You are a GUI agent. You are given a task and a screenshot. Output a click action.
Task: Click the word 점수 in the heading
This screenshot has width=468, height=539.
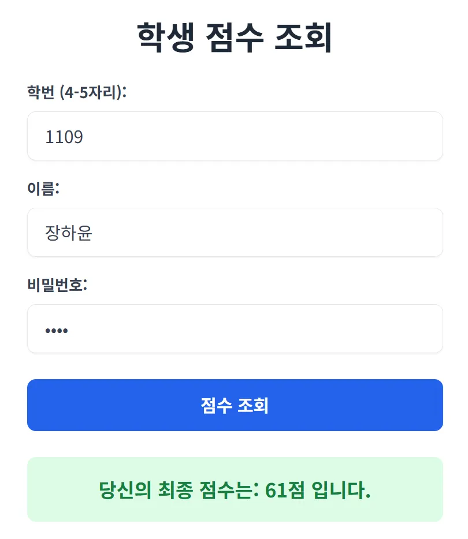[235, 37]
